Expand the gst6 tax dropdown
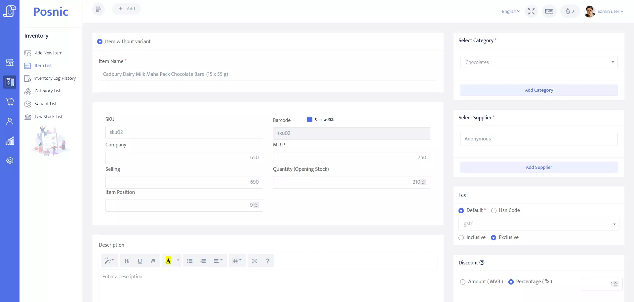 (x=538, y=224)
